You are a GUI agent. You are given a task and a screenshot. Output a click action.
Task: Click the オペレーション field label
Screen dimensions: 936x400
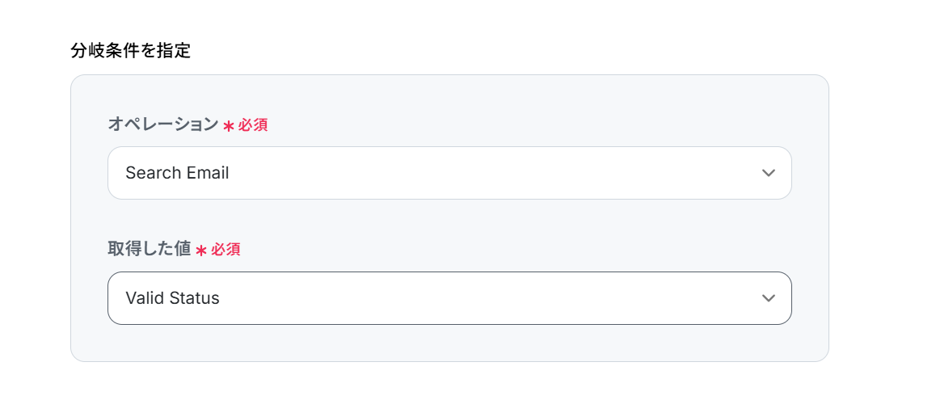tap(162, 124)
